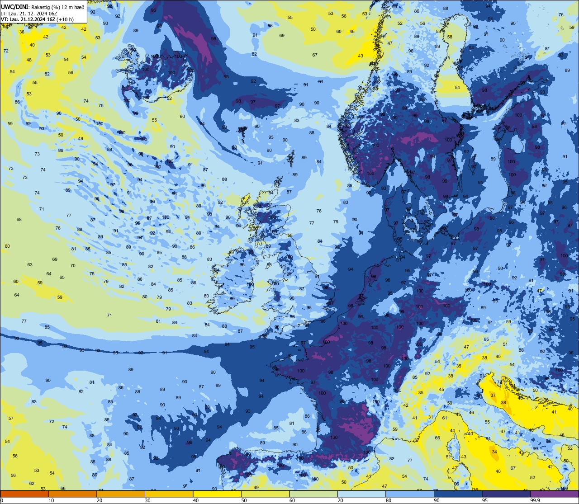Click the '99.9' label on the color scale
The width and height of the screenshot is (579, 504).
pos(535,500)
